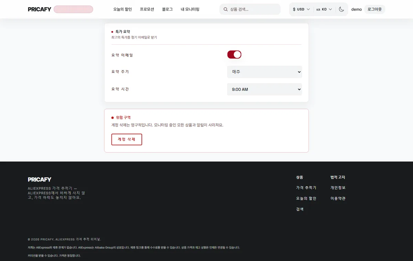
Task: Click the 위험 구역 heading
Action: pos(123,117)
